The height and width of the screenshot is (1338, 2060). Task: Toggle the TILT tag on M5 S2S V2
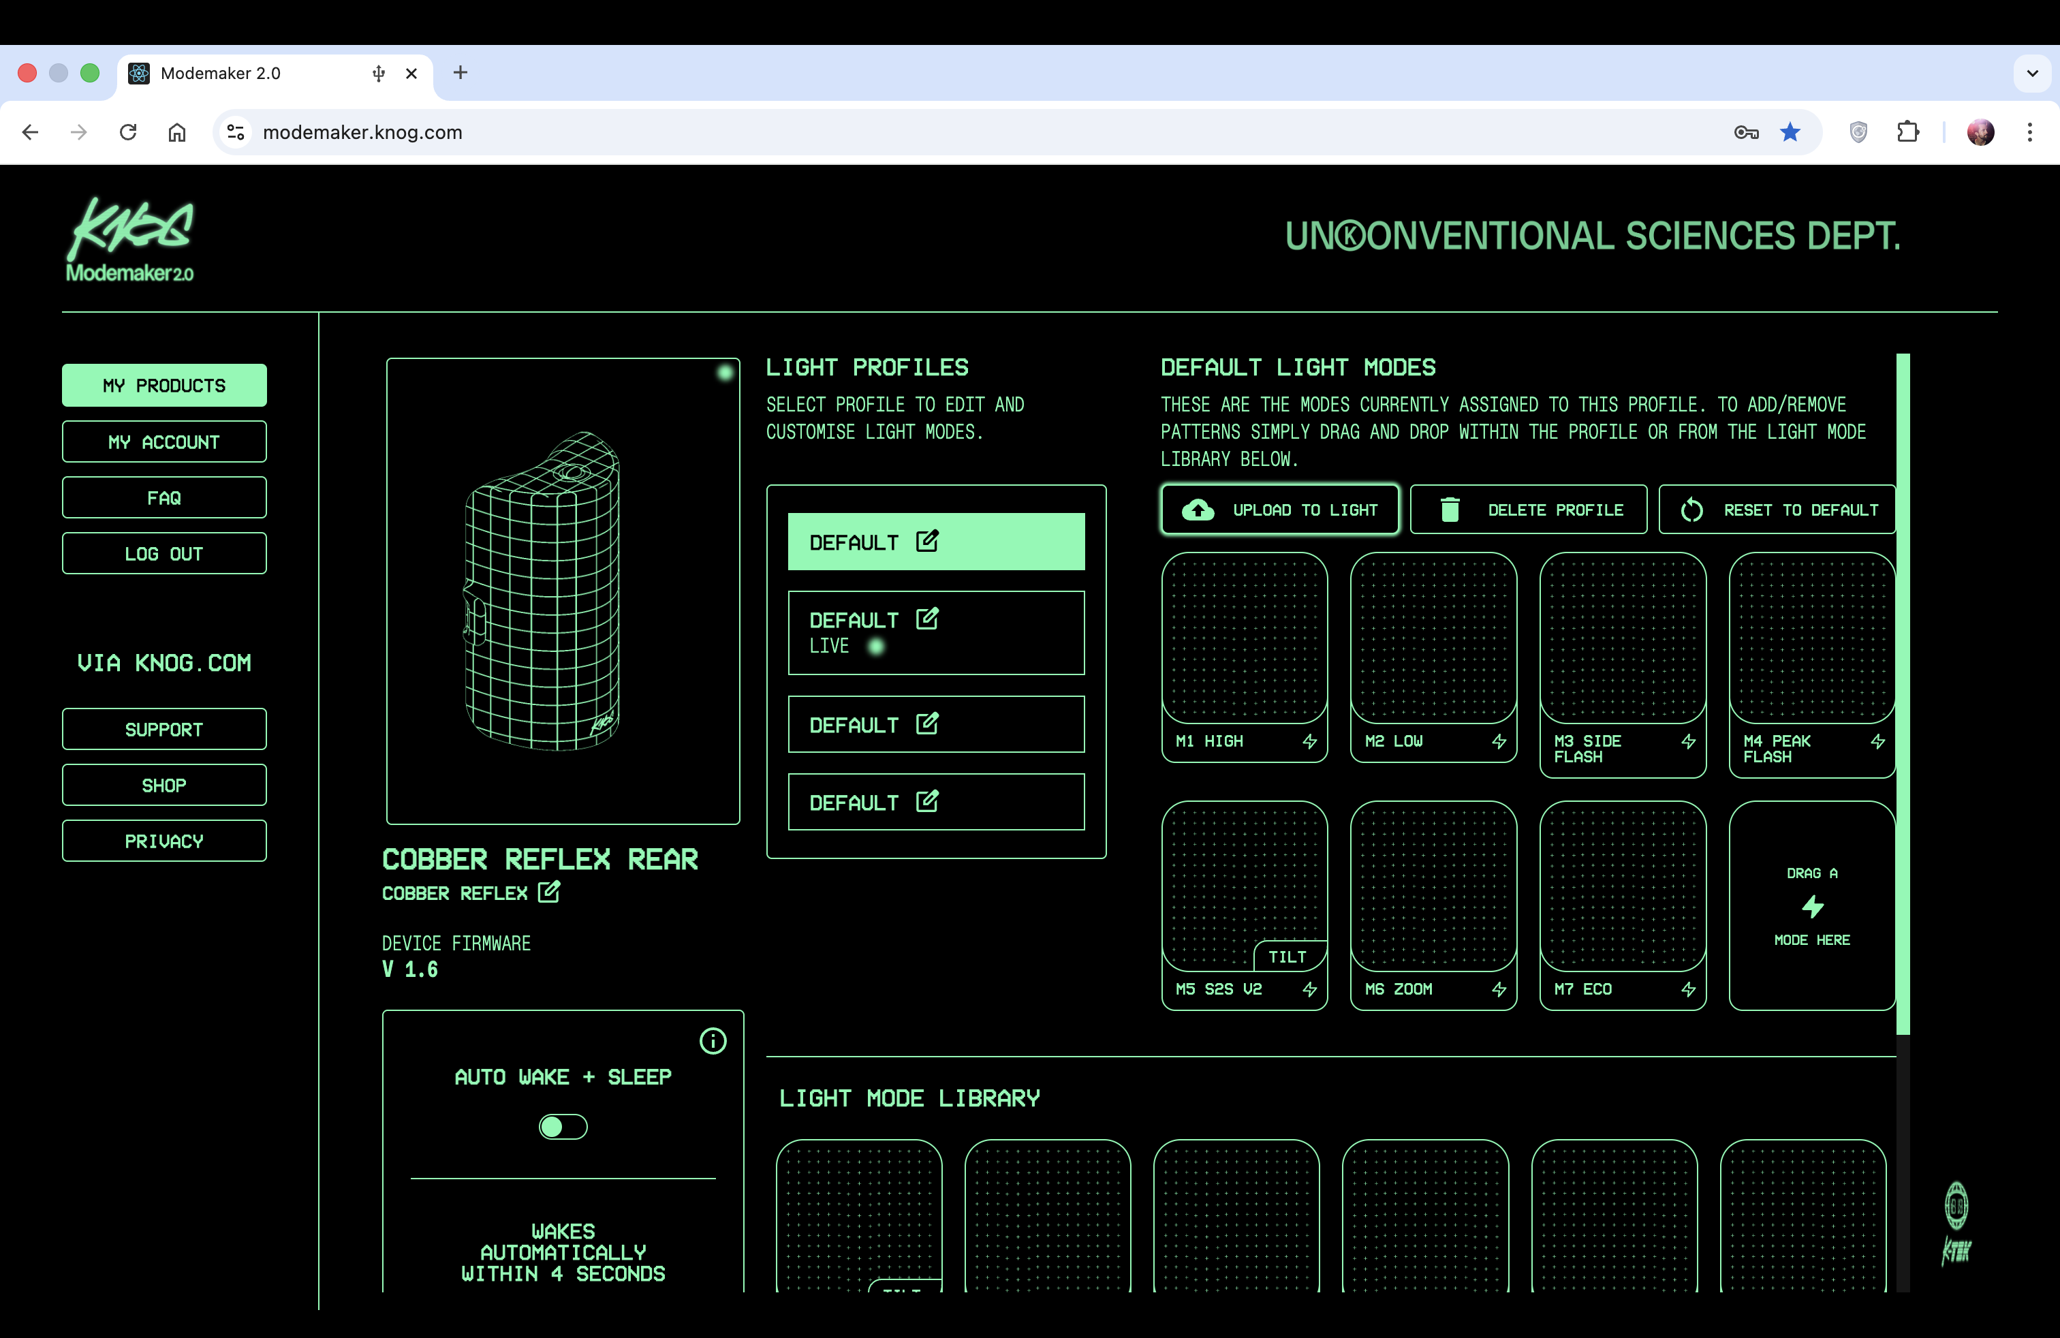click(x=1289, y=956)
